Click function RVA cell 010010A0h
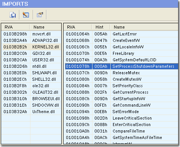The height and width of the screenshot is (147, 180). pos(78,131)
